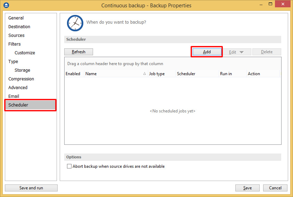Click the Job type column header
Screen dimensions: 293x197
coord(157,74)
